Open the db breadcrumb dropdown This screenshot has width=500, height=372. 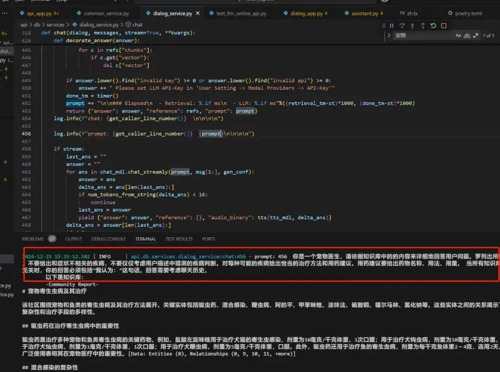click(37, 25)
